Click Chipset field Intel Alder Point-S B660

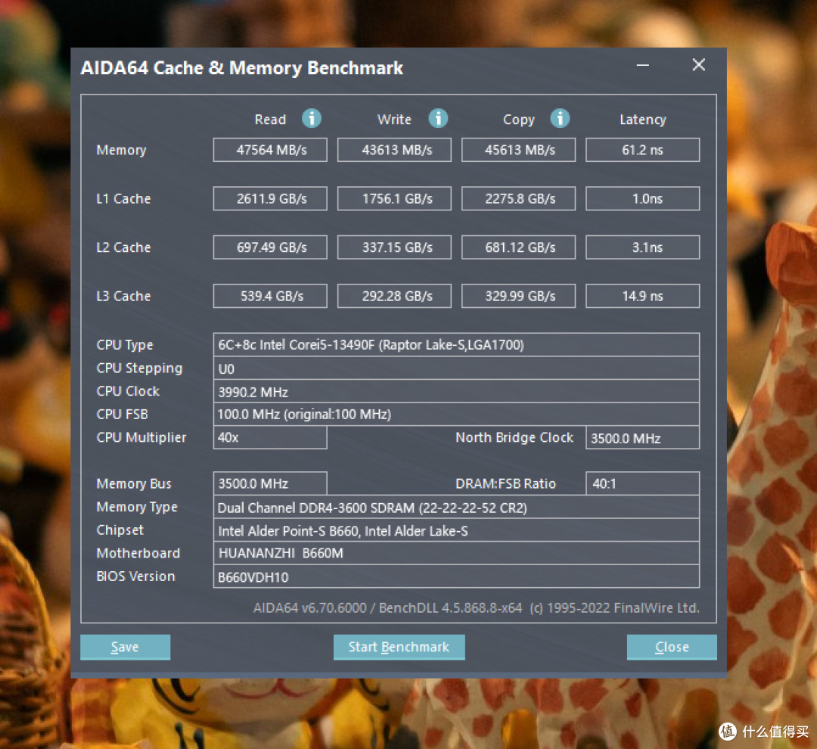click(x=456, y=530)
